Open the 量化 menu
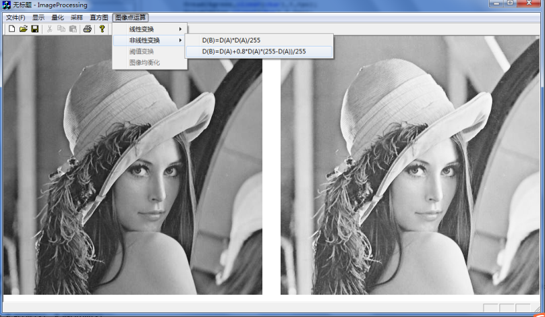Screen dimensions: 545x317 point(58,18)
